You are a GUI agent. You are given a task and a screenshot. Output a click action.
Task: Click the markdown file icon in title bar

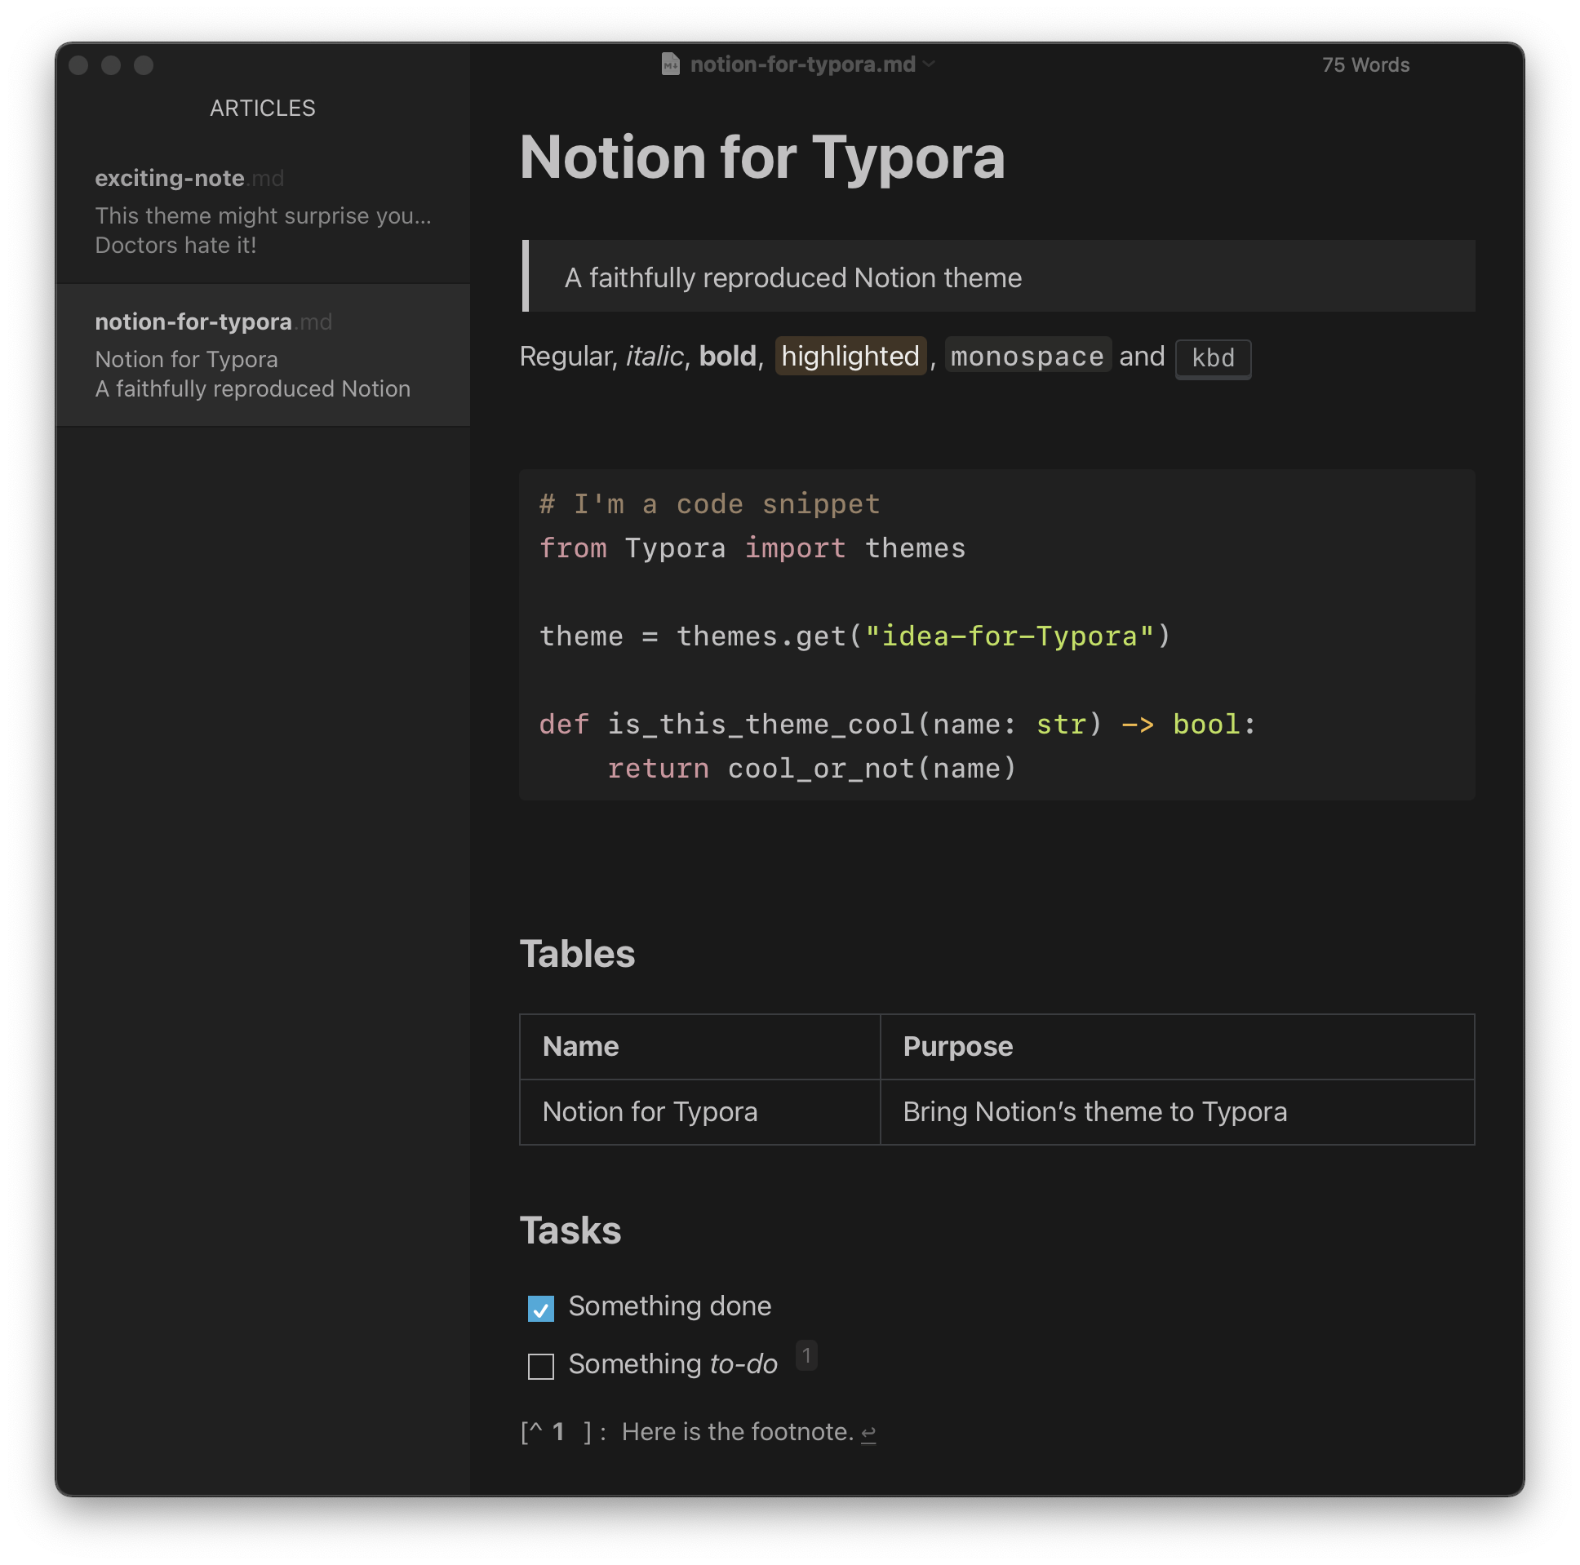point(670,64)
